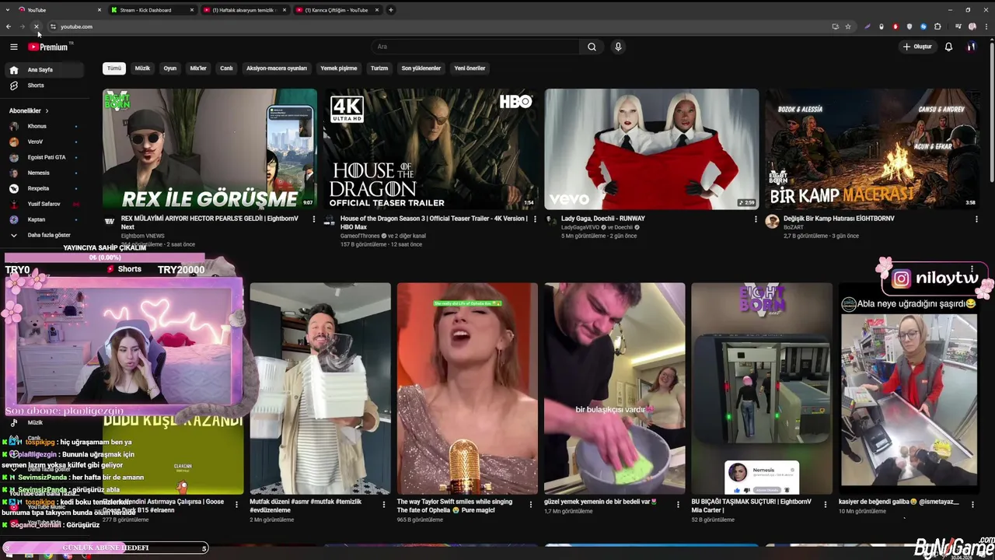The image size is (995, 560).
Task: Go back with browser back arrow
Action: [9, 26]
